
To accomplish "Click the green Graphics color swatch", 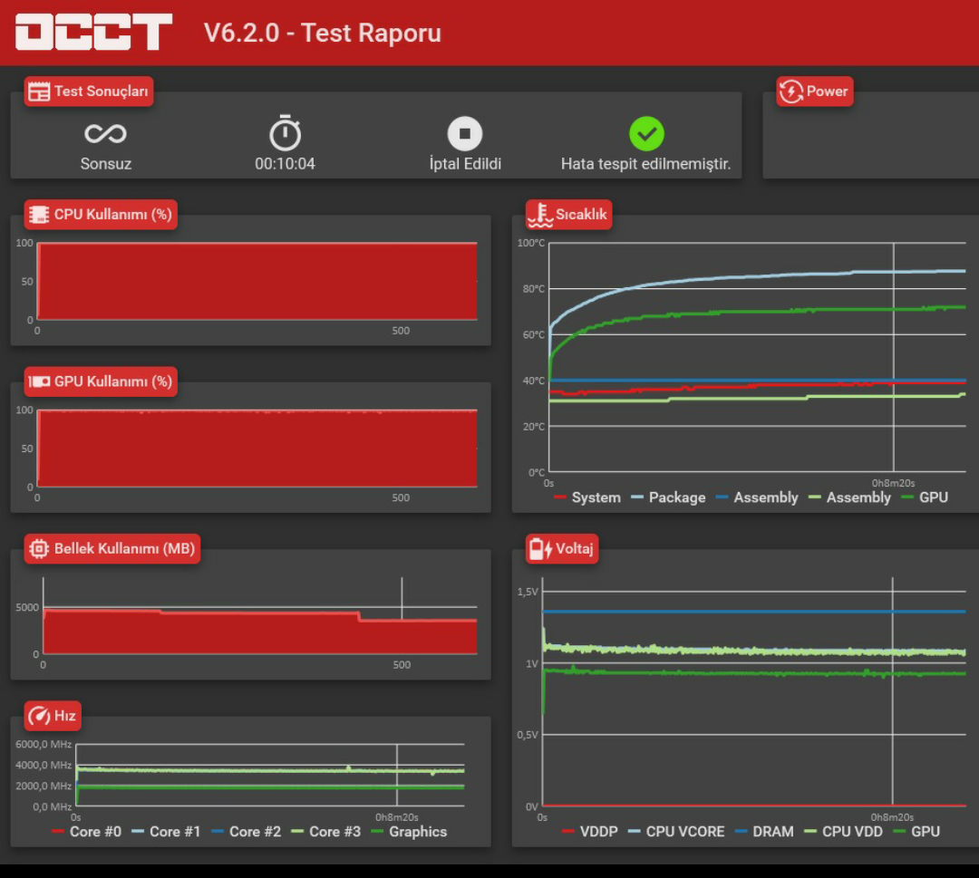I will (377, 831).
